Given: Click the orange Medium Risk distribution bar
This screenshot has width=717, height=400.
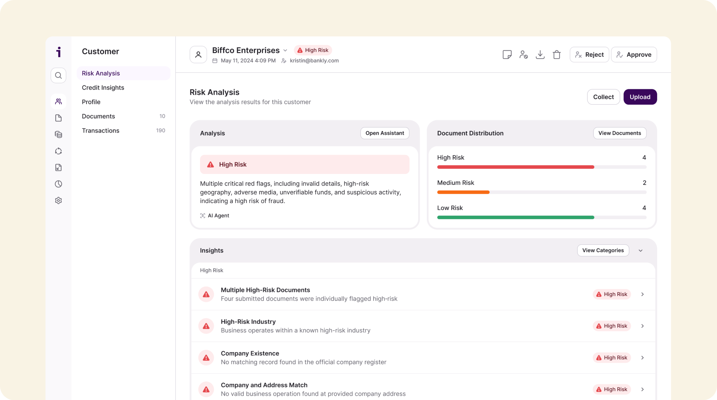Looking at the screenshot, I should (x=463, y=192).
